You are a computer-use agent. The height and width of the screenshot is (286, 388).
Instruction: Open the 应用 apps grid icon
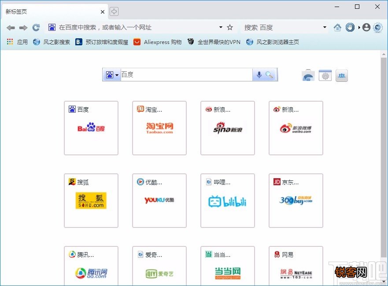coord(10,42)
